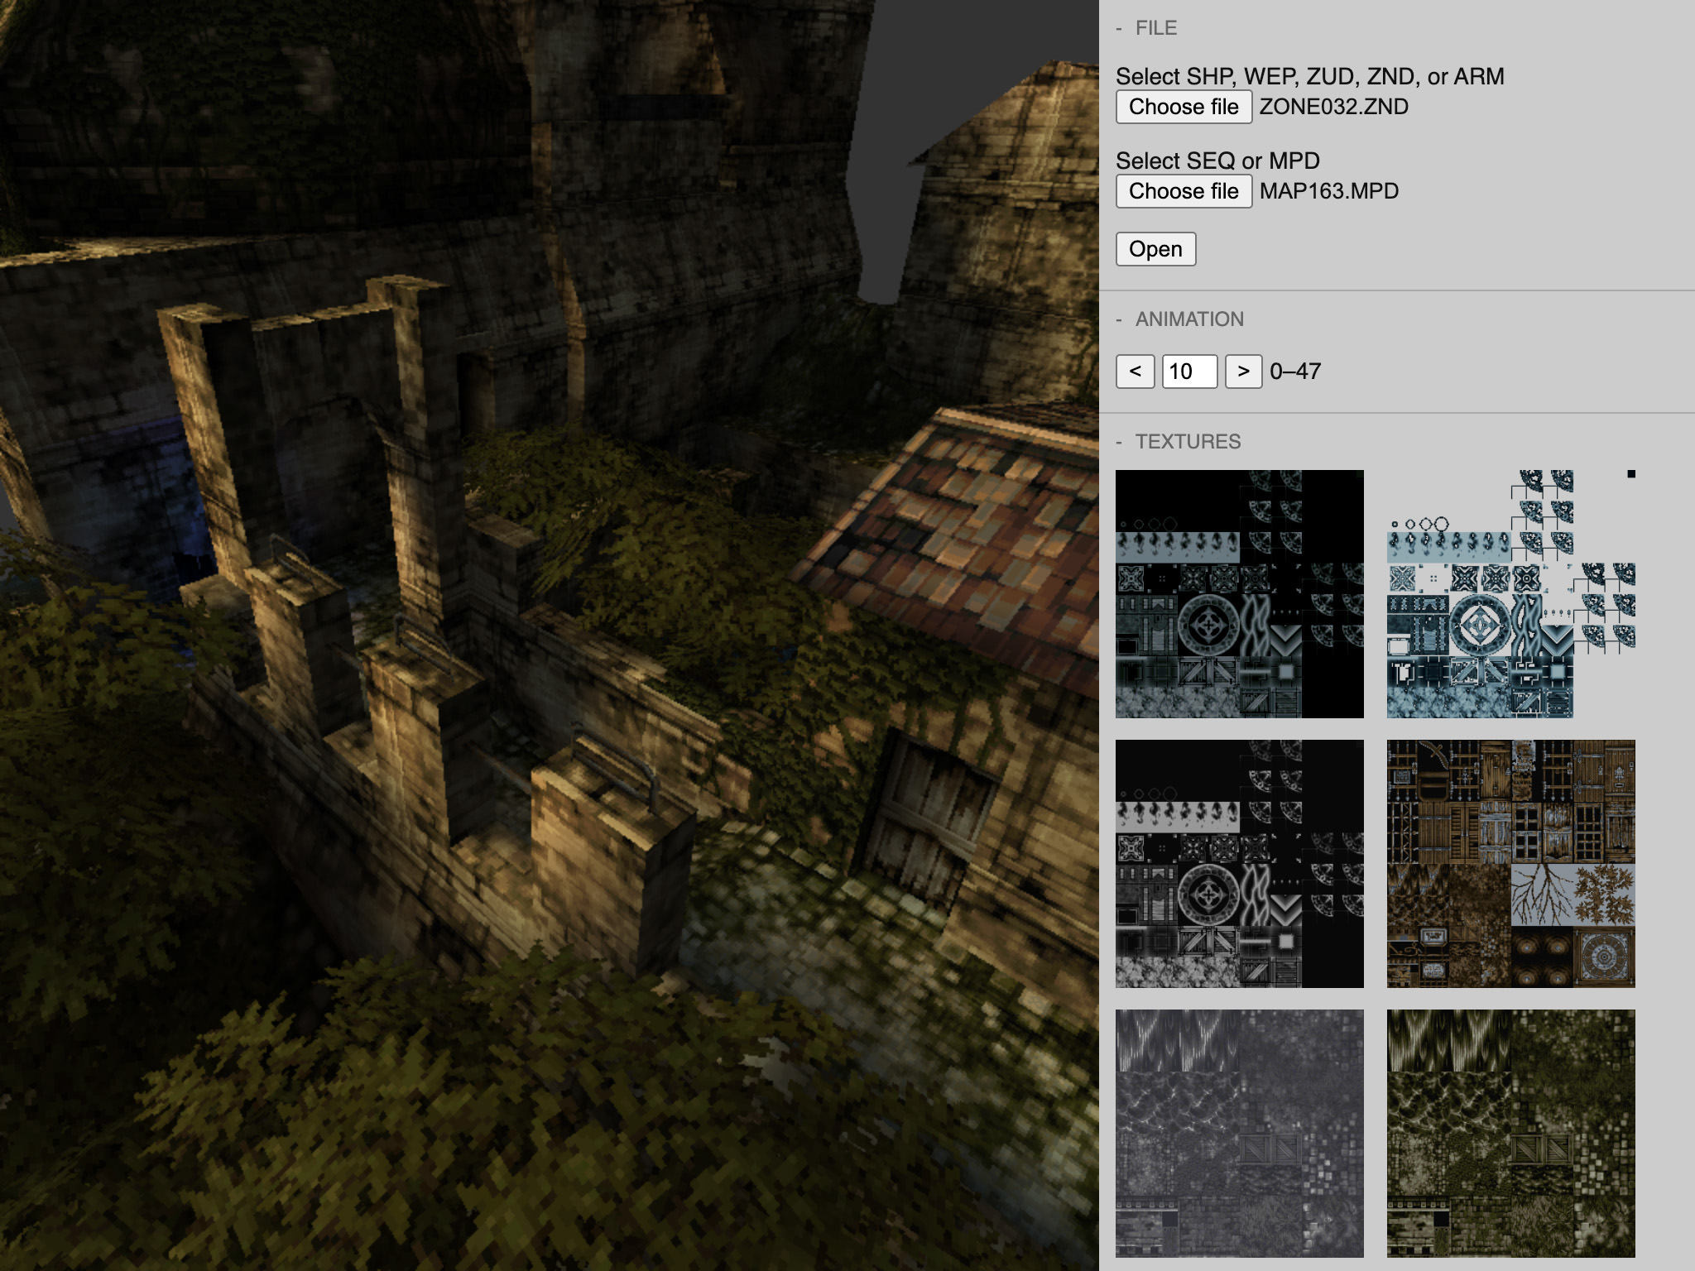1695x1271 pixels.
Task: Click the small black square in texture
Action: (x=1630, y=474)
